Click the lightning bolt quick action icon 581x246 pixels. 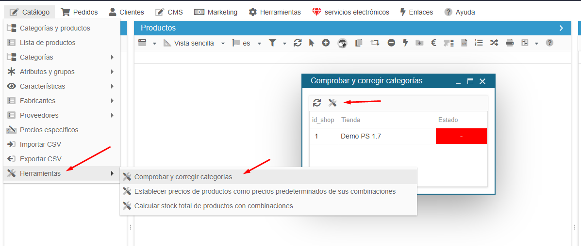405,43
